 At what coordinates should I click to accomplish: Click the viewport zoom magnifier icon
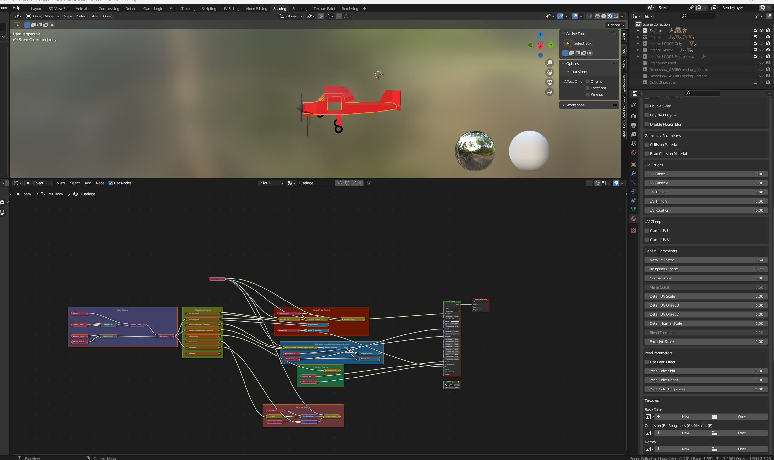coord(550,63)
